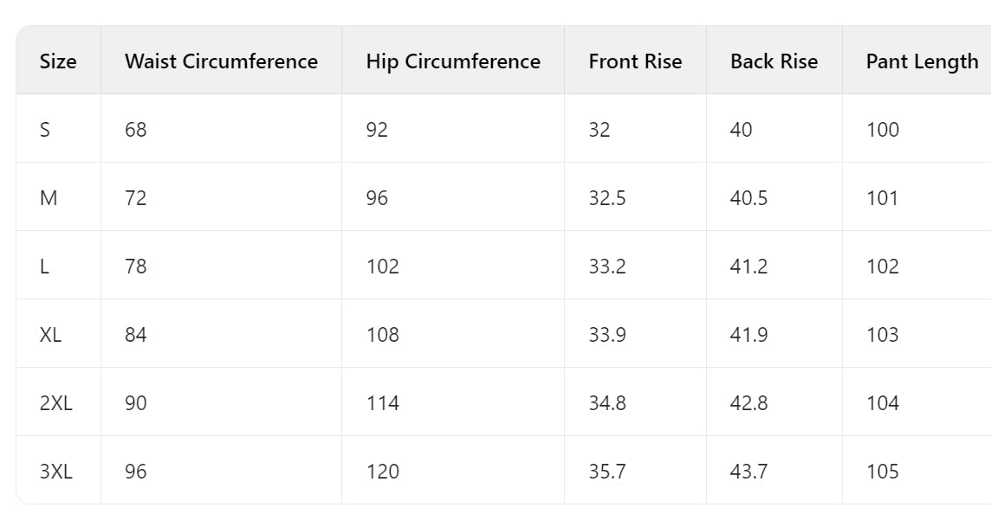Click front rise value 34.8
This screenshot has height=514, width=991.
point(607,403)
